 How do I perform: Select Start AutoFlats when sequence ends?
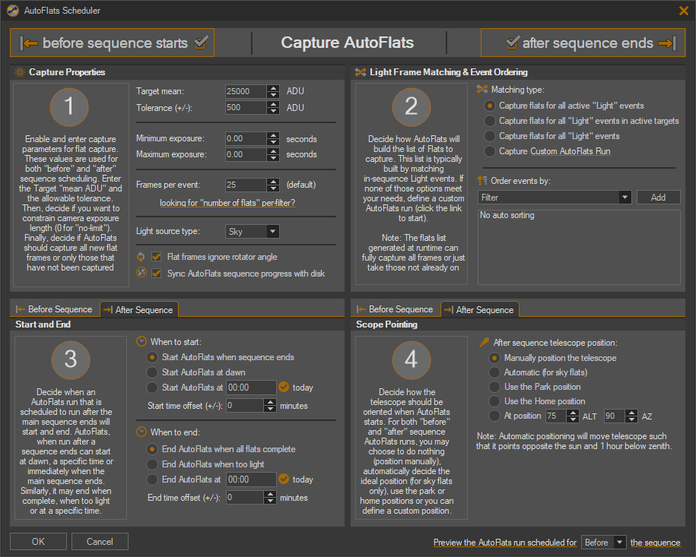[x=152, y=357]
